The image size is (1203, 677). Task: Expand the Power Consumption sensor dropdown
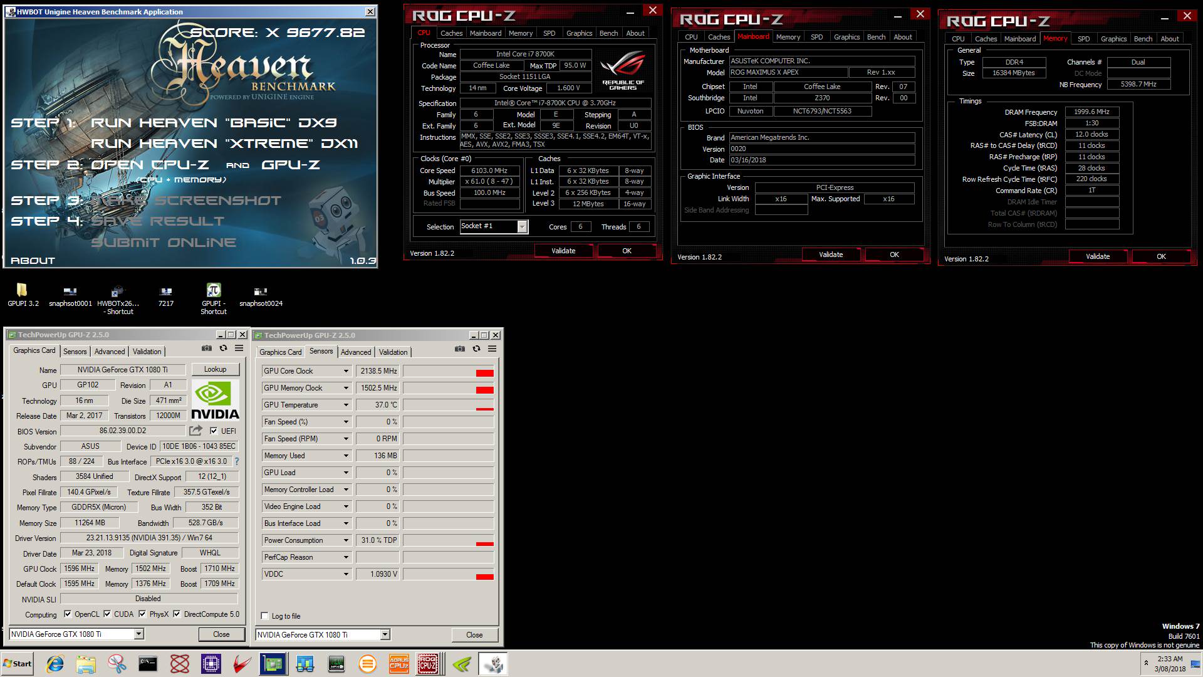[x=345, y=540]
